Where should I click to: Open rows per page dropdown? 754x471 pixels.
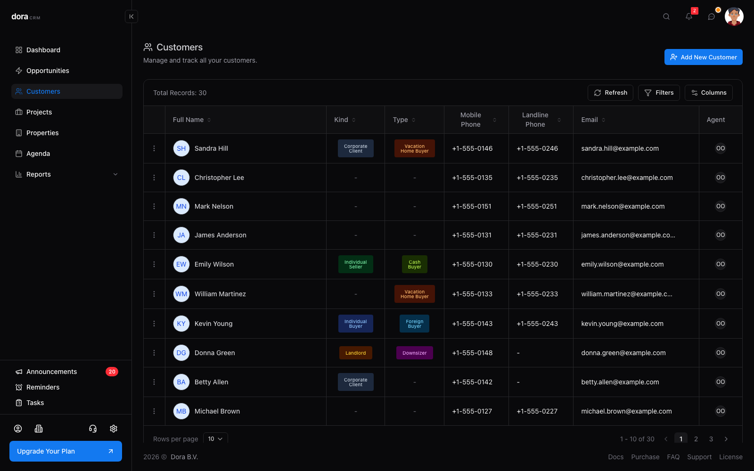(215, 439)
